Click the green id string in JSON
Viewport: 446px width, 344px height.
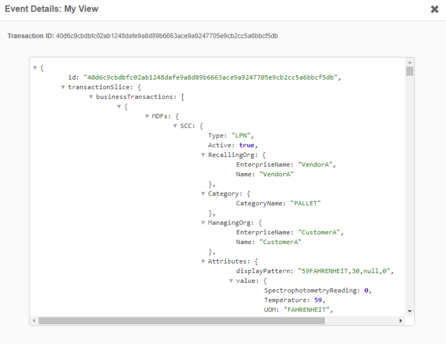pyautogui.click(x=210, y=77)
